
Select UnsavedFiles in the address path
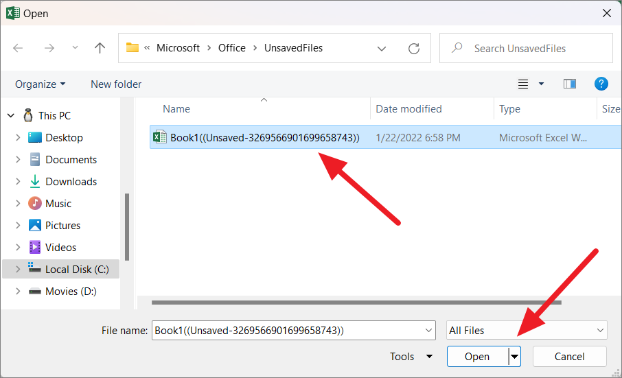pos(293,48)
